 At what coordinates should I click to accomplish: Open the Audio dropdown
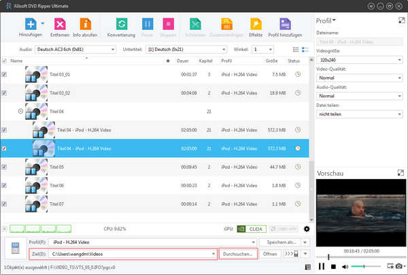coord(75,50)
